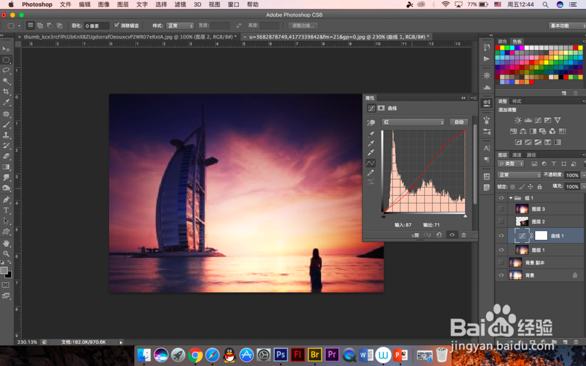Select the 曲线 1 layer mask thumbnail
This screenshot has height=366, width=586.
click(x=541, y=235)
